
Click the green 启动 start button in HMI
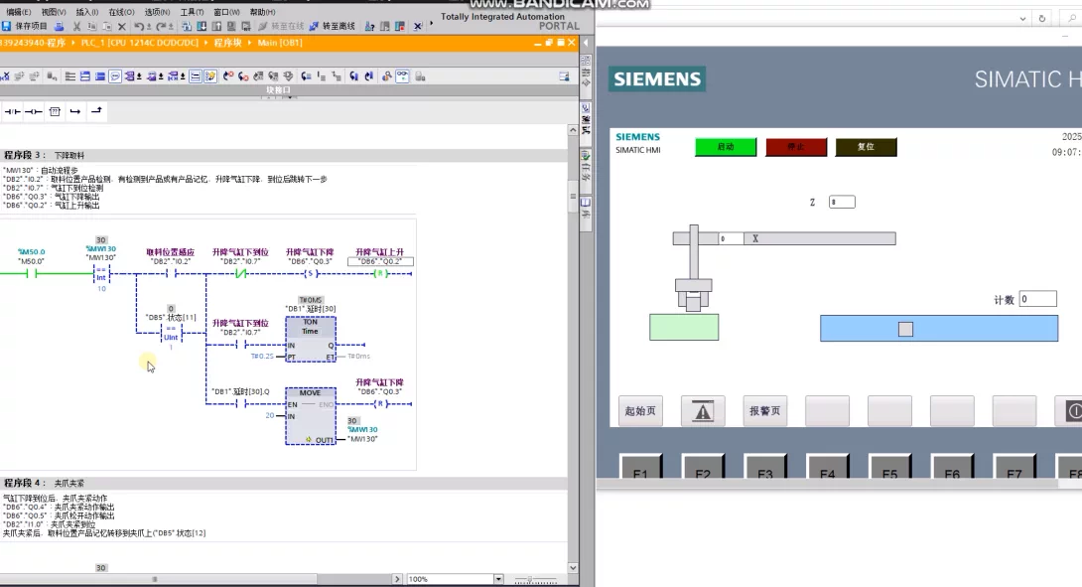(726, 147)
